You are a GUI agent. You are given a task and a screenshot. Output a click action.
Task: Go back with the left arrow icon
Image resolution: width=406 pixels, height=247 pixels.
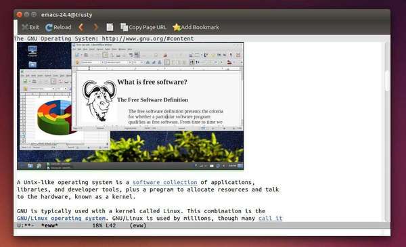pyautogui.click(x=81, y=27)
